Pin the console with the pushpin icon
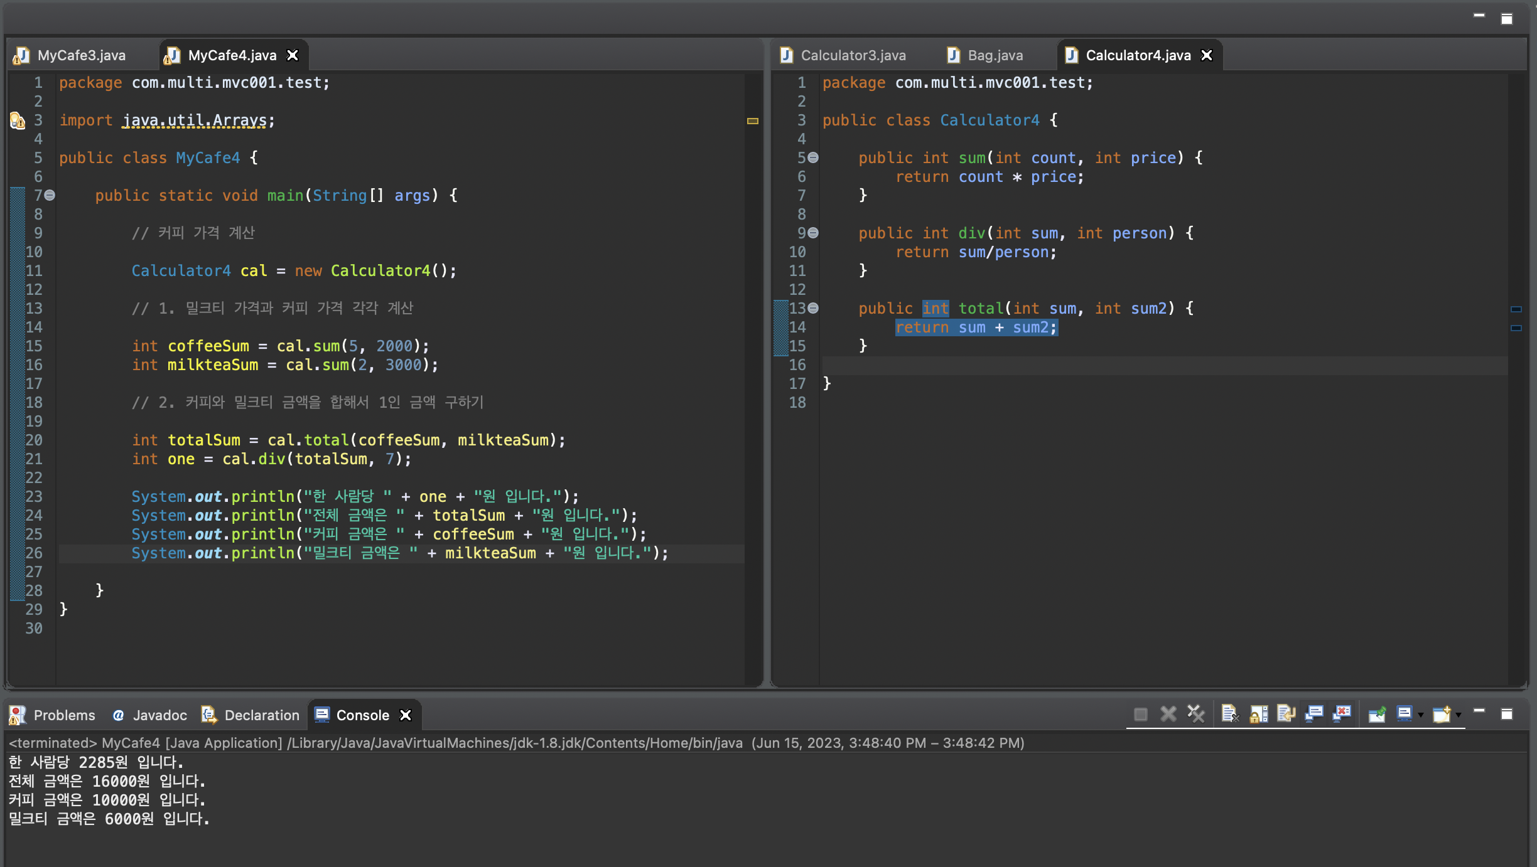 (x=1377, y=714)
